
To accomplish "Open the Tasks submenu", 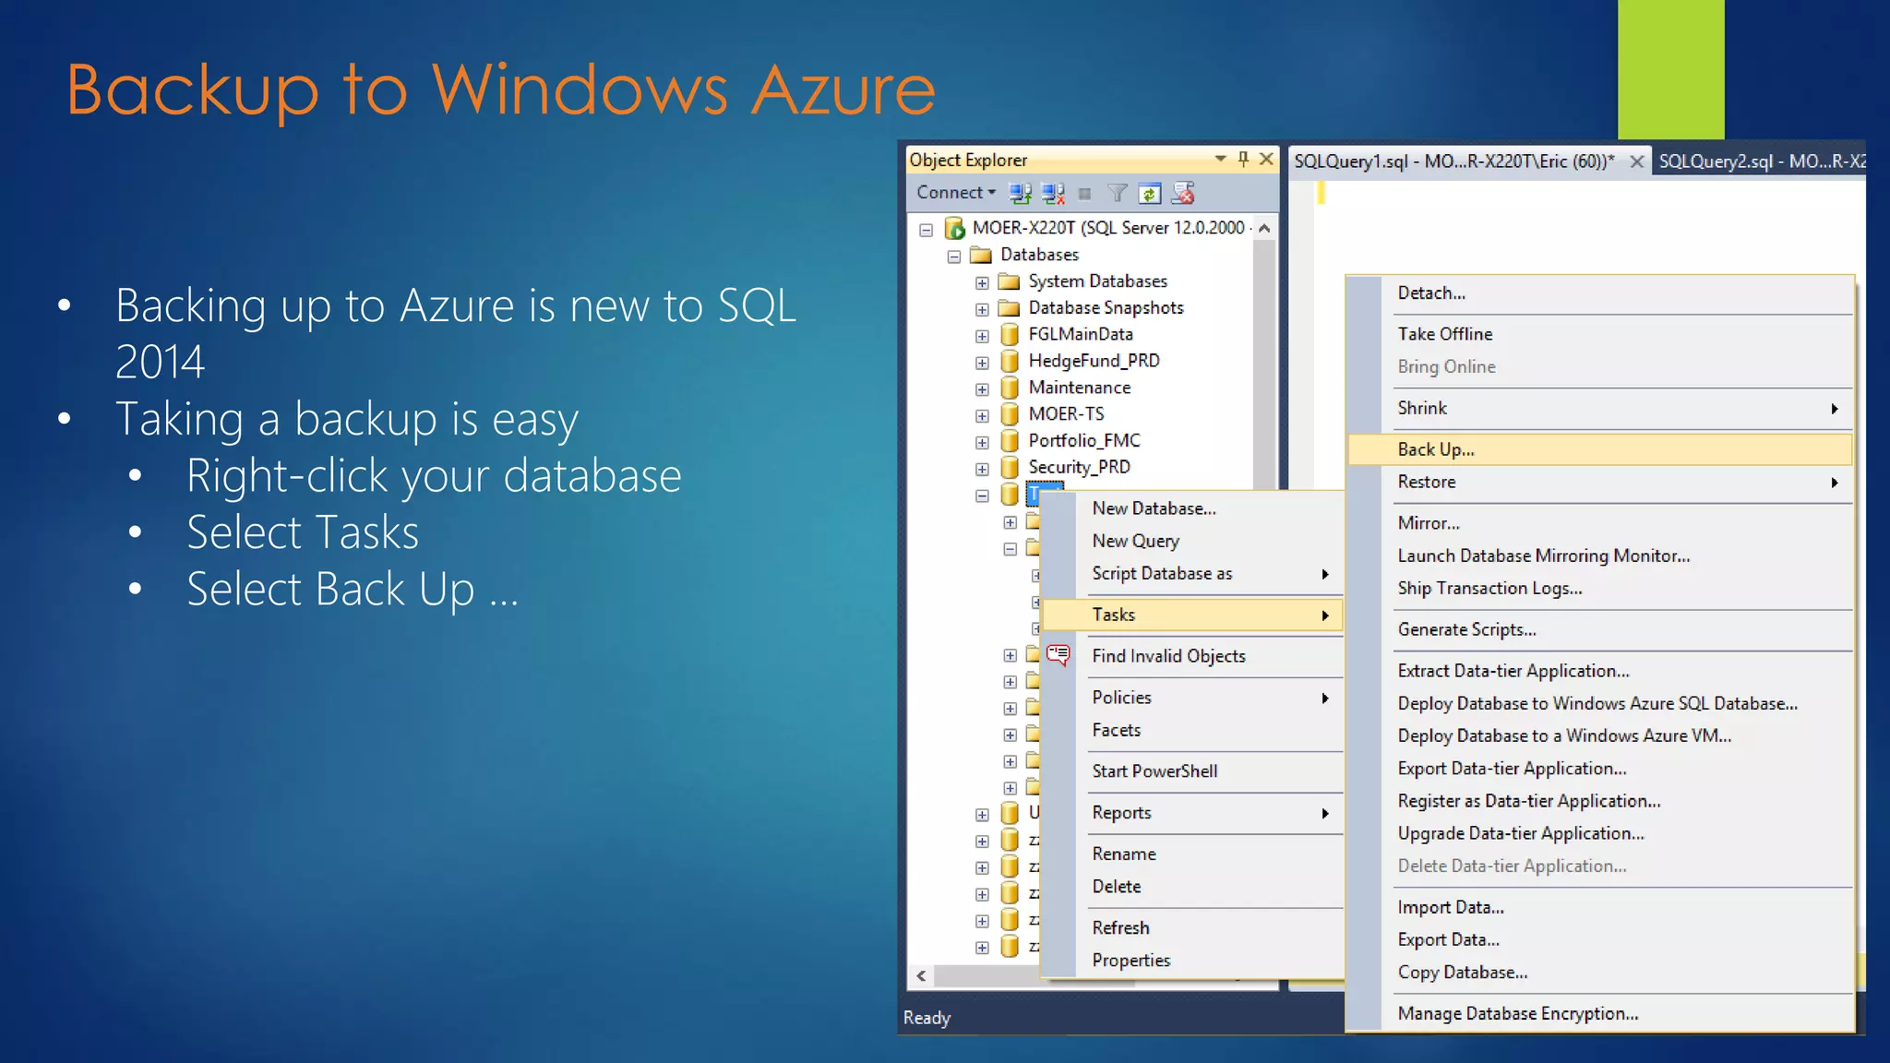I will [1191, 615].
